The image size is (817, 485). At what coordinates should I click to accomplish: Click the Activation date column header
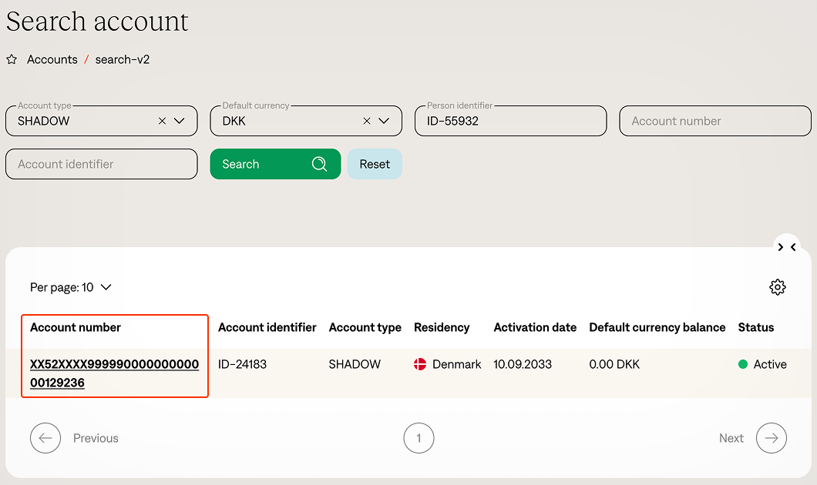click(535, 327)
